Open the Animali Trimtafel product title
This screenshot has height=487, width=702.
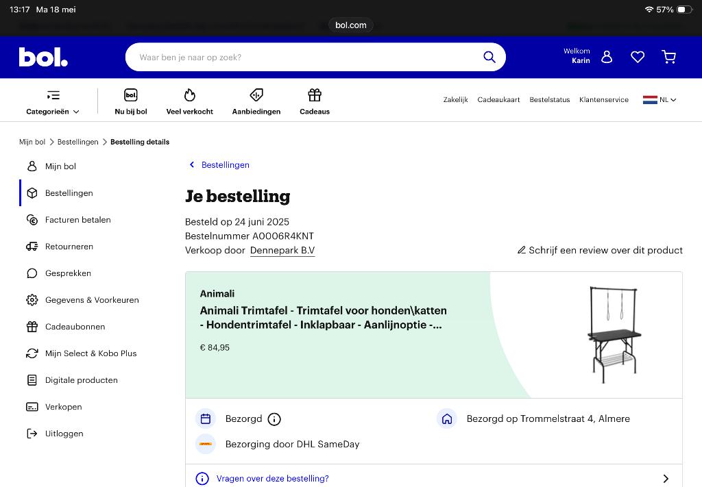[324, 318]
